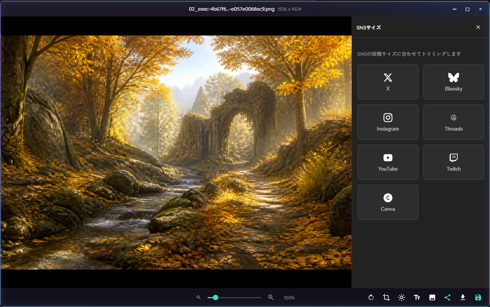Screen dimensions: 490x307
Task: Click the zoom in magnifier icon
Action: (x=271, y=297)
